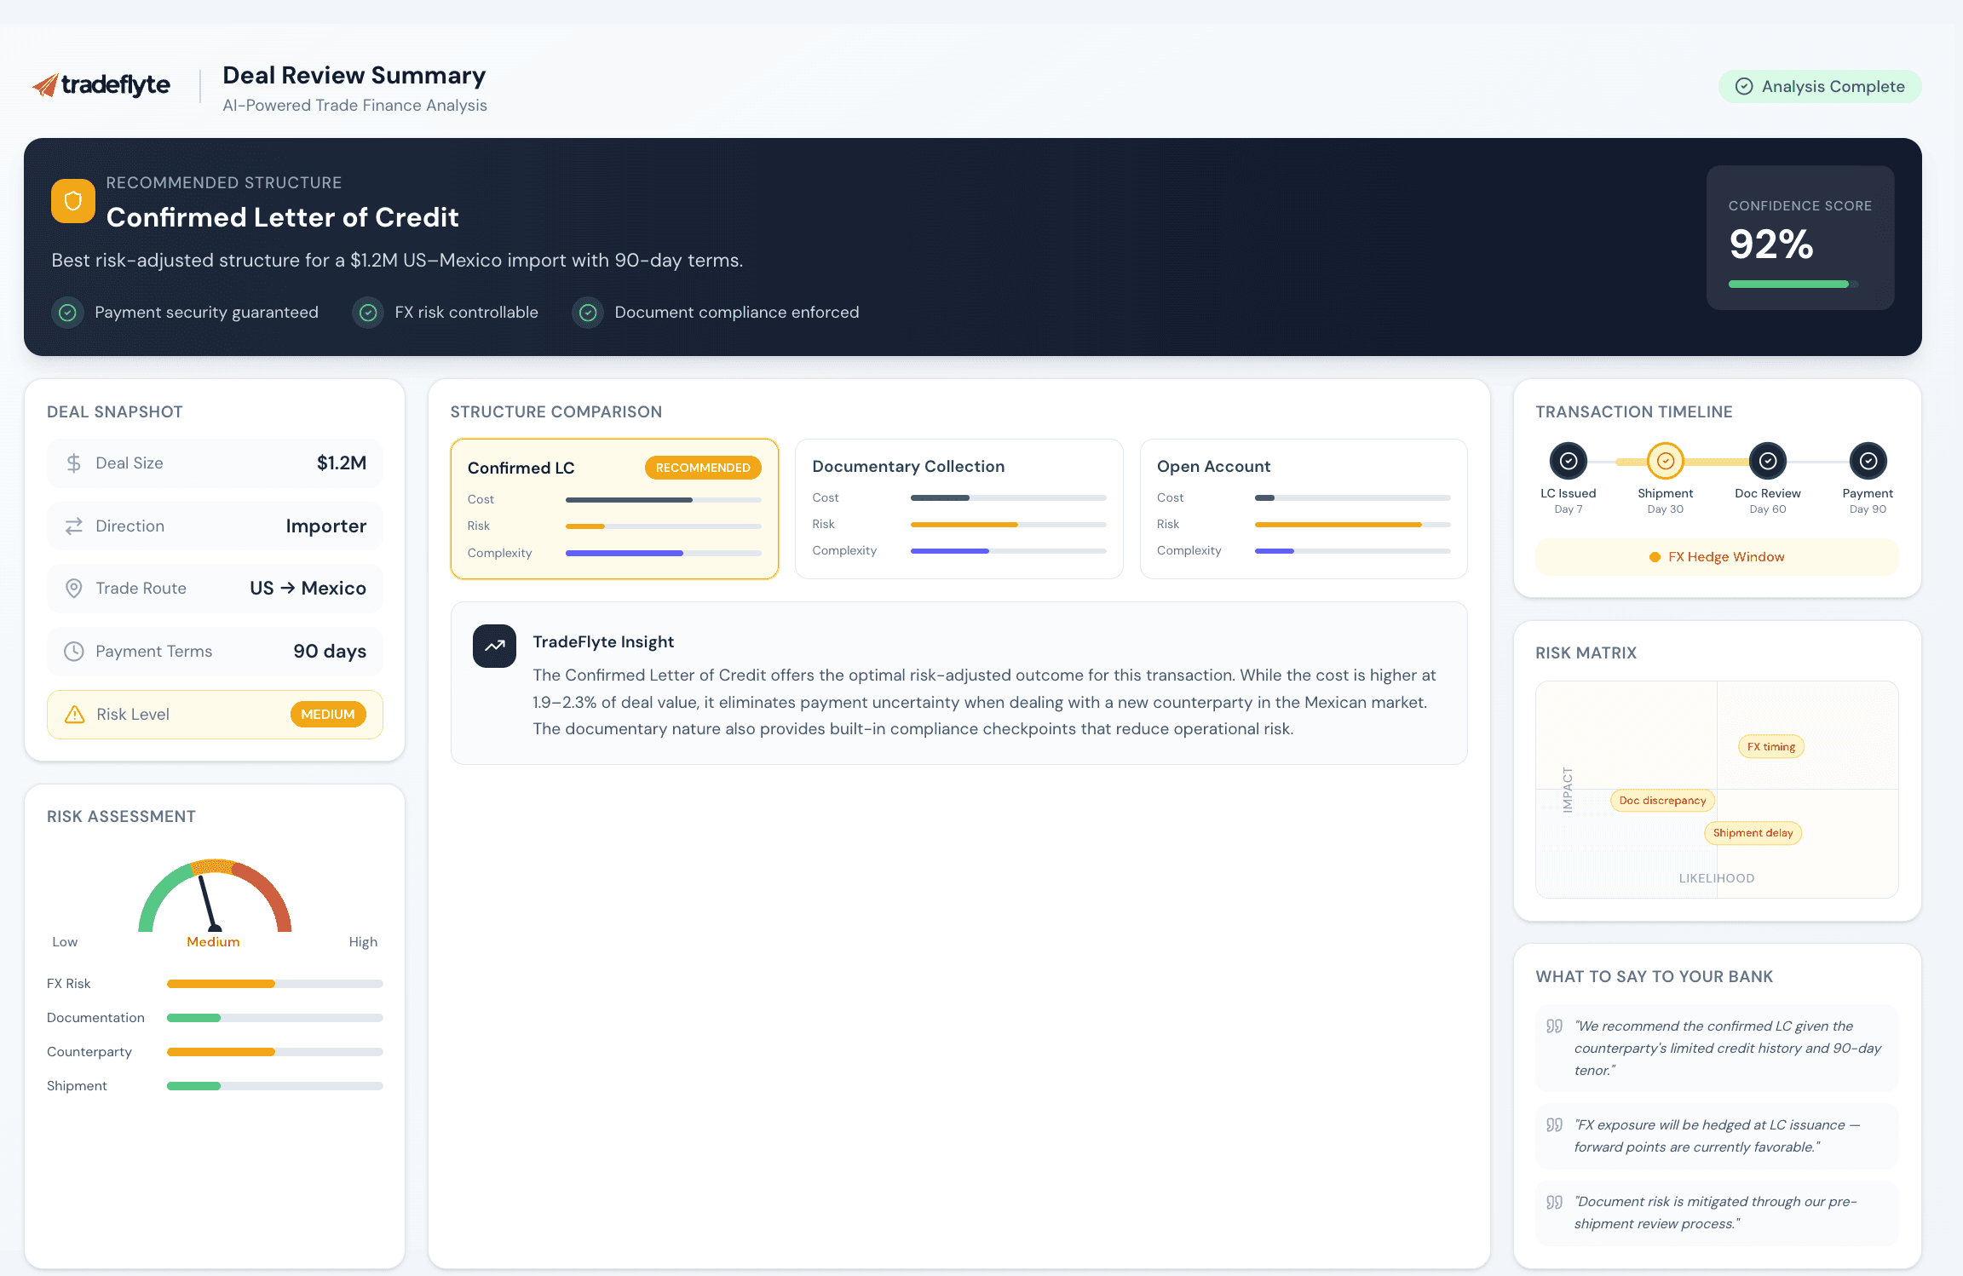1963x1276 pixels.
Task: Click the LC Issued Day 7 timeline marker
Action: click(x=1568, y=462)
